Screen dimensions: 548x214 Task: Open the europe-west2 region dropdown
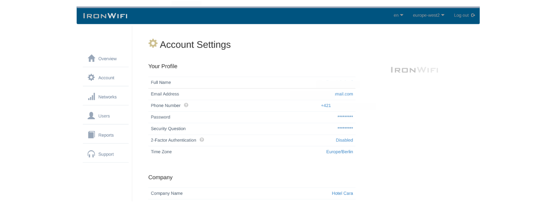tap(429, 15)
